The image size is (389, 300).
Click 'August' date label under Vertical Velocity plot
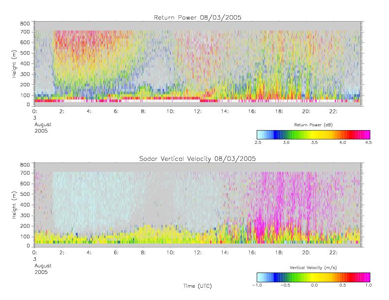coord(43,266)
